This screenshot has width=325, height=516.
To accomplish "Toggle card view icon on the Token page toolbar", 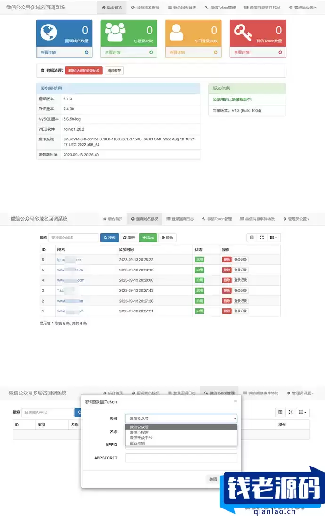I will [x=280, y=412].
